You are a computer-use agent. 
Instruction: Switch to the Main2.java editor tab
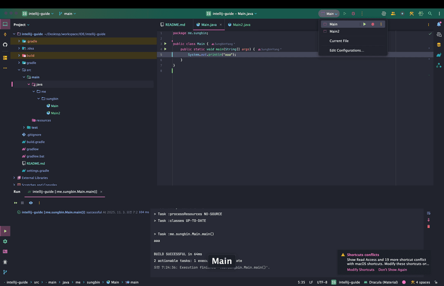[x=241, y=25]
